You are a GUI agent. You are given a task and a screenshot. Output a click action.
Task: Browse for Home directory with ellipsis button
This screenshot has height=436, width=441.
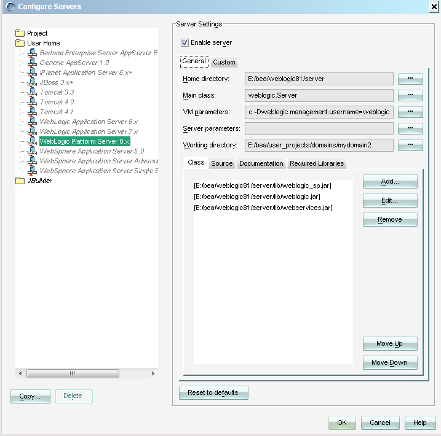click(410, 79)
